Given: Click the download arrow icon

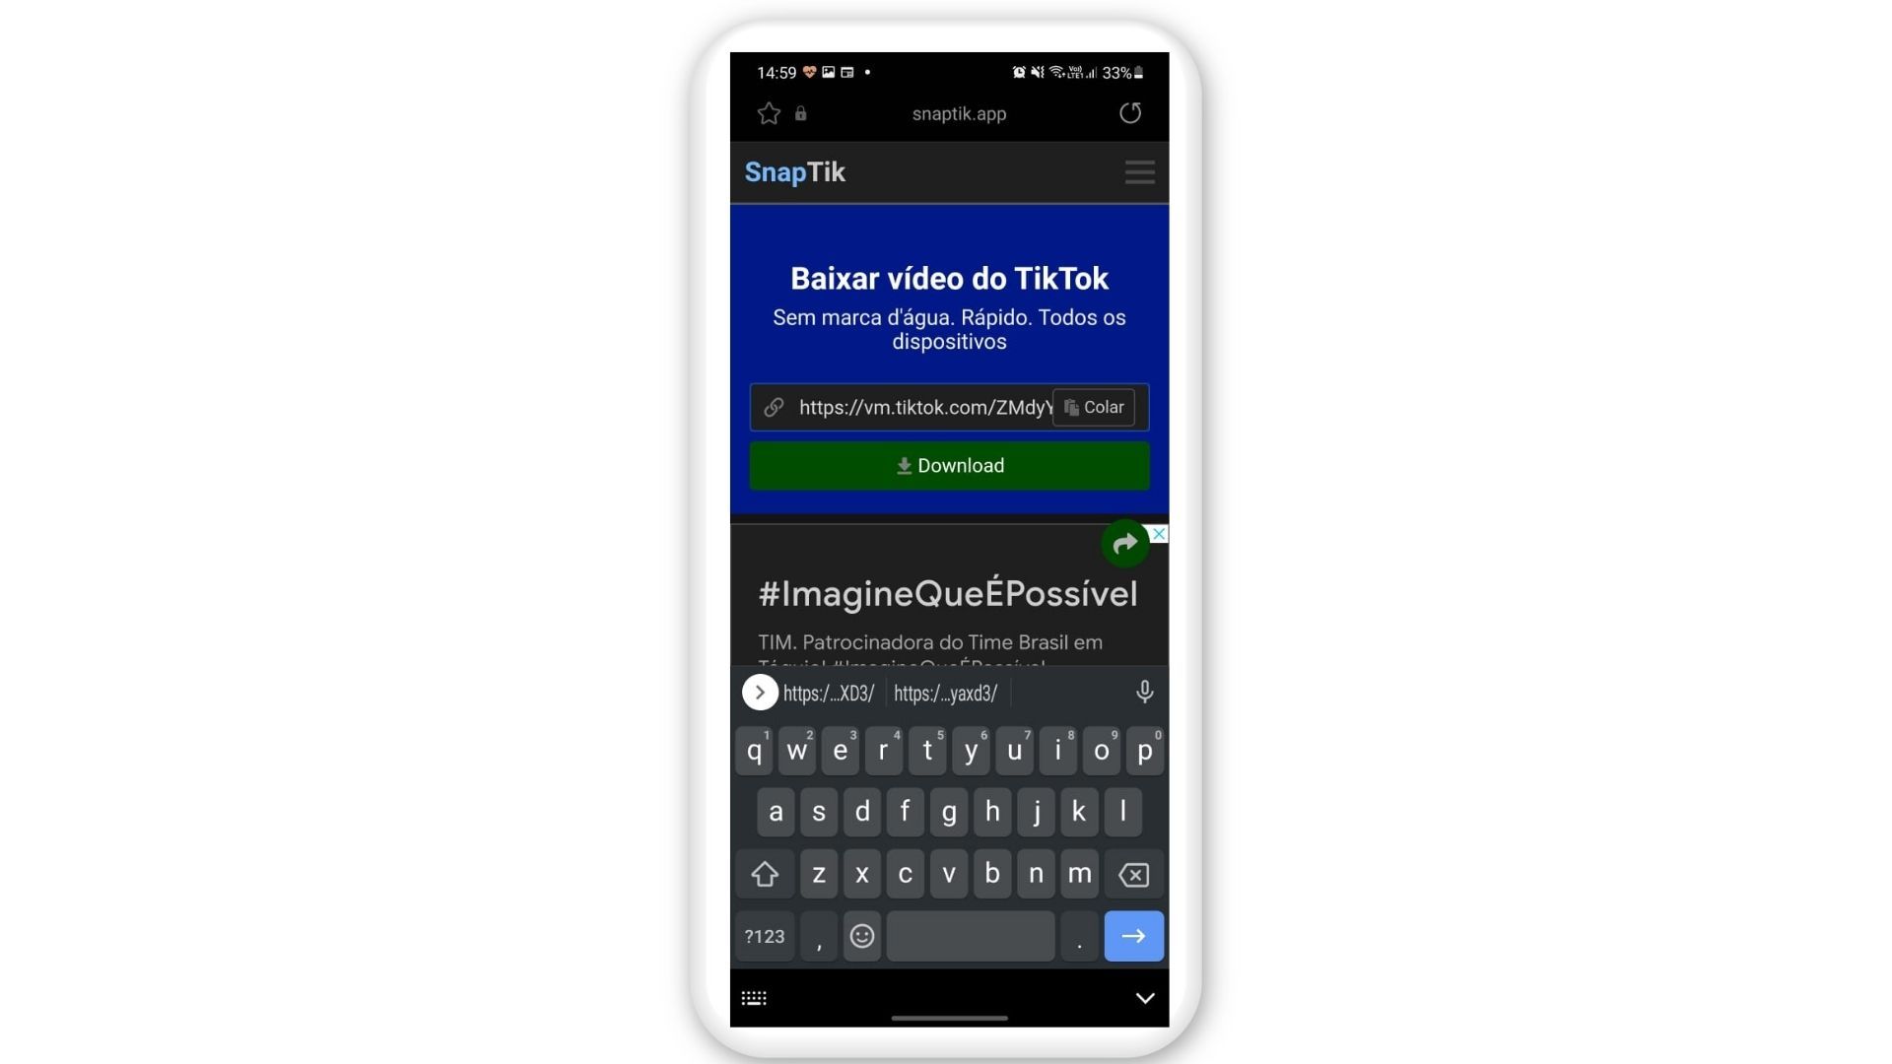Looking at the screenshot, I should point(902,465).
